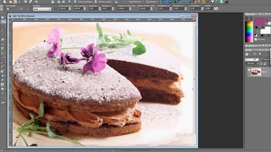Click foreground color style button
Viewport: 271px width, 152px height.
[256, 27]
